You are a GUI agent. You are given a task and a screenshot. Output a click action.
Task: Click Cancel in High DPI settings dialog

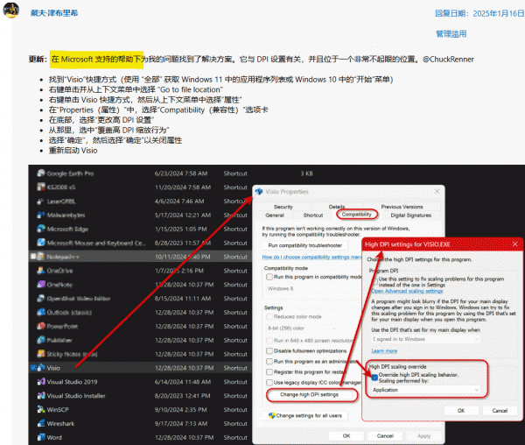click(x=500, y=411)
